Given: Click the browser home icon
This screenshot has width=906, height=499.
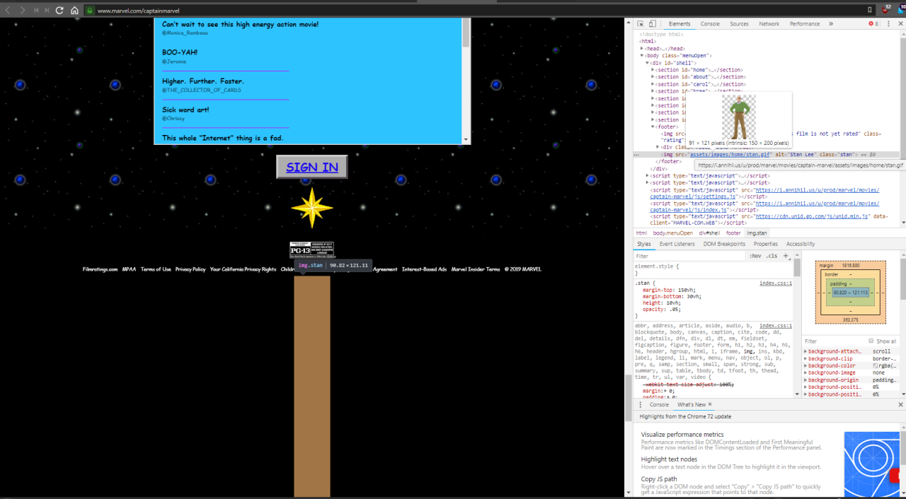Looking at the screenshot, I should pos(74,11).
